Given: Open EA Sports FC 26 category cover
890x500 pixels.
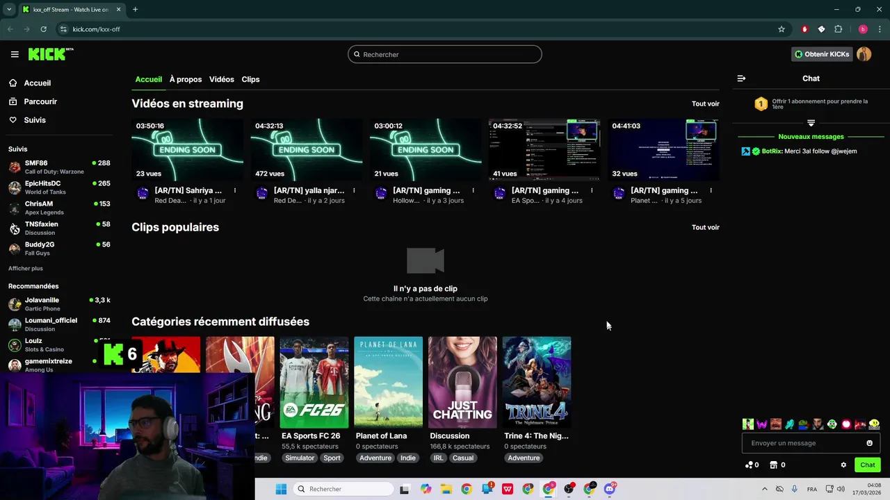Looking at the screenshot, I should [x=314, y=382].
